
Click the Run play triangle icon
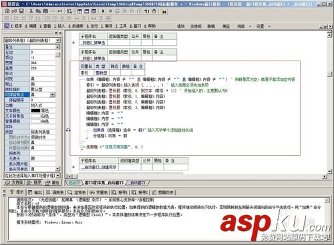click(103, 11)
